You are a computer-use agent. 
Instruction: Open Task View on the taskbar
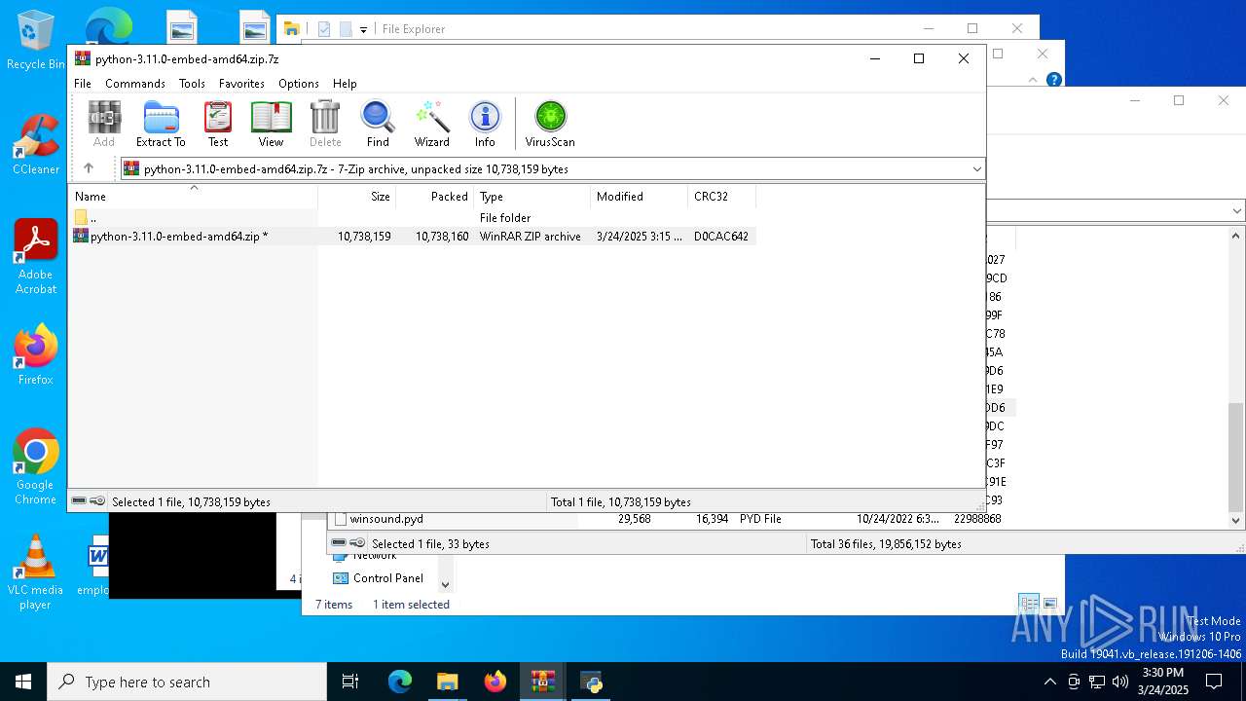tap(350, 682)
